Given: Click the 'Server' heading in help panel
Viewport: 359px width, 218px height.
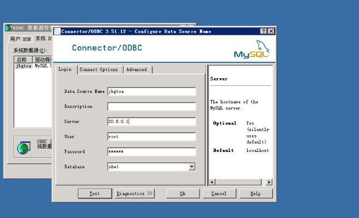Looking at the screenshot, I should (x=219, y=79).
